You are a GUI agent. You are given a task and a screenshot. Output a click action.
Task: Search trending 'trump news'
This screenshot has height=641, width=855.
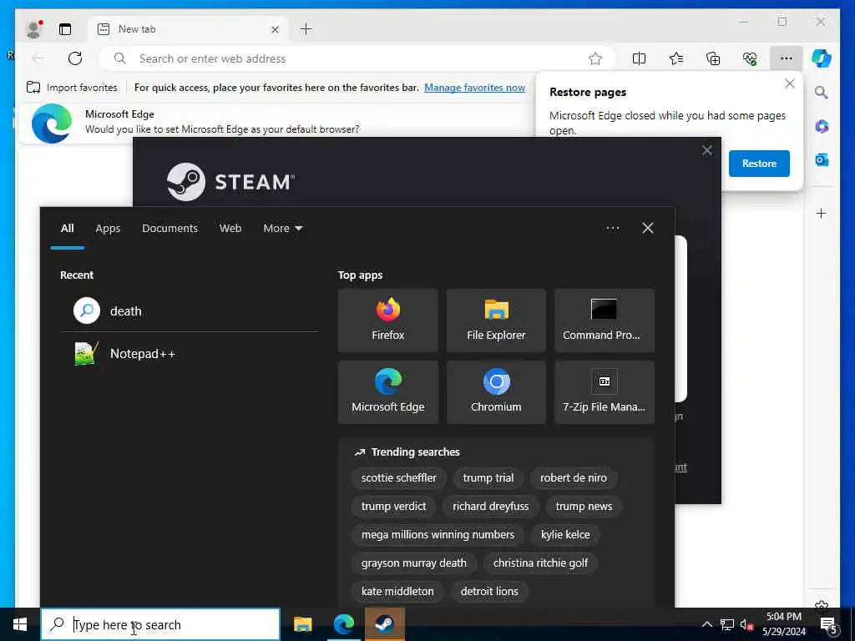(x=584, y=507)
